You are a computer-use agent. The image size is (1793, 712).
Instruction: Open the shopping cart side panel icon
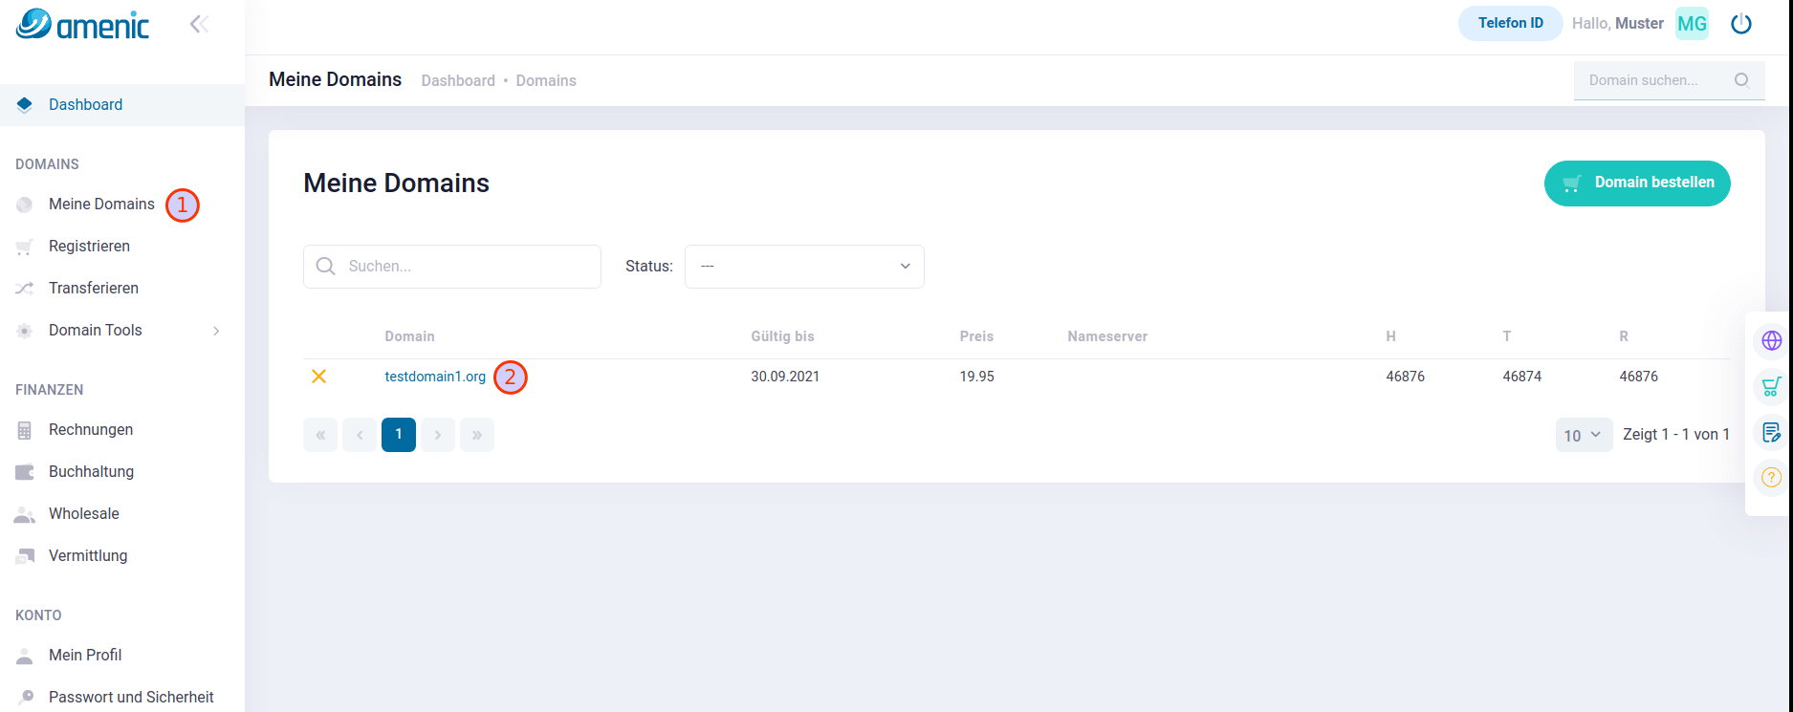pos(1771,387)
